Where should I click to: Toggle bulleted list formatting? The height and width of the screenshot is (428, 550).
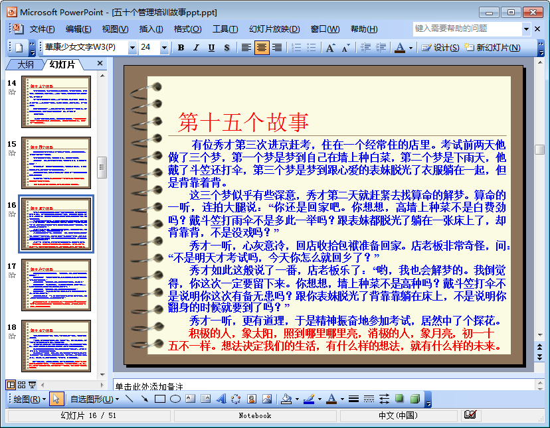point(312,47)
